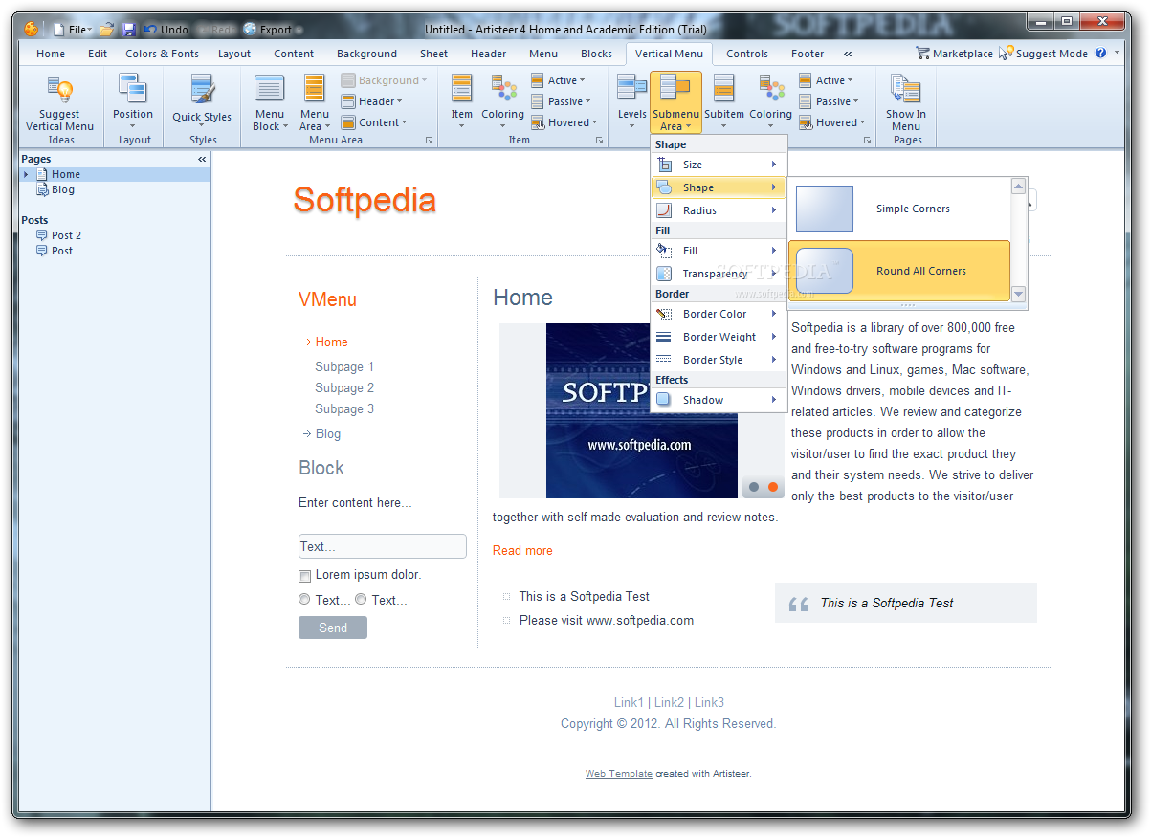Open the Position dropdown
Screen dimensions: 1151x838
pos(133,101)
